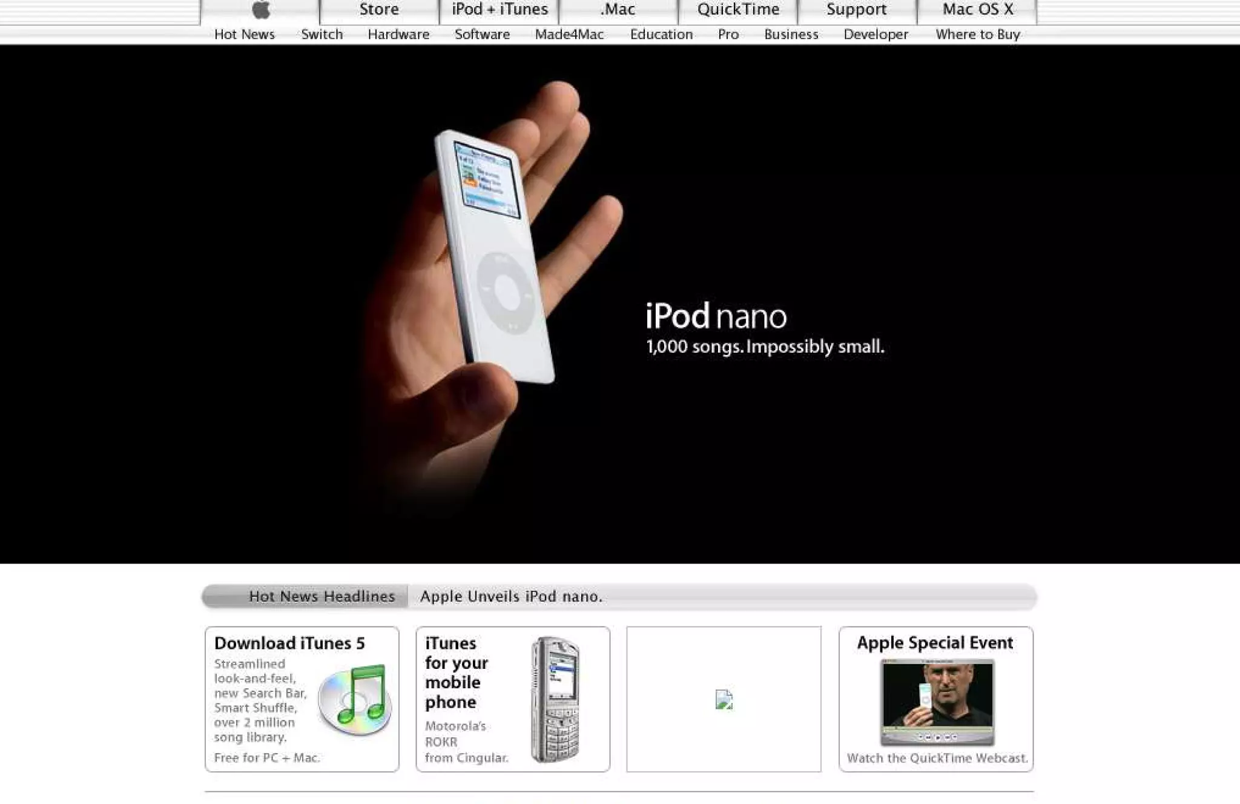This screenshot has height=804, width=1240.
Task: Go to the Developer section
Action: tap(876, 35)
